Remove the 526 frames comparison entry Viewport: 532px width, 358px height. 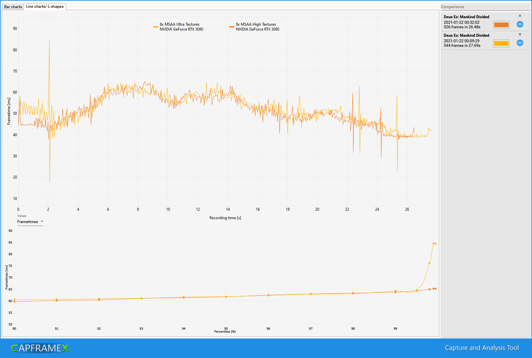click(x=520, y=16)
